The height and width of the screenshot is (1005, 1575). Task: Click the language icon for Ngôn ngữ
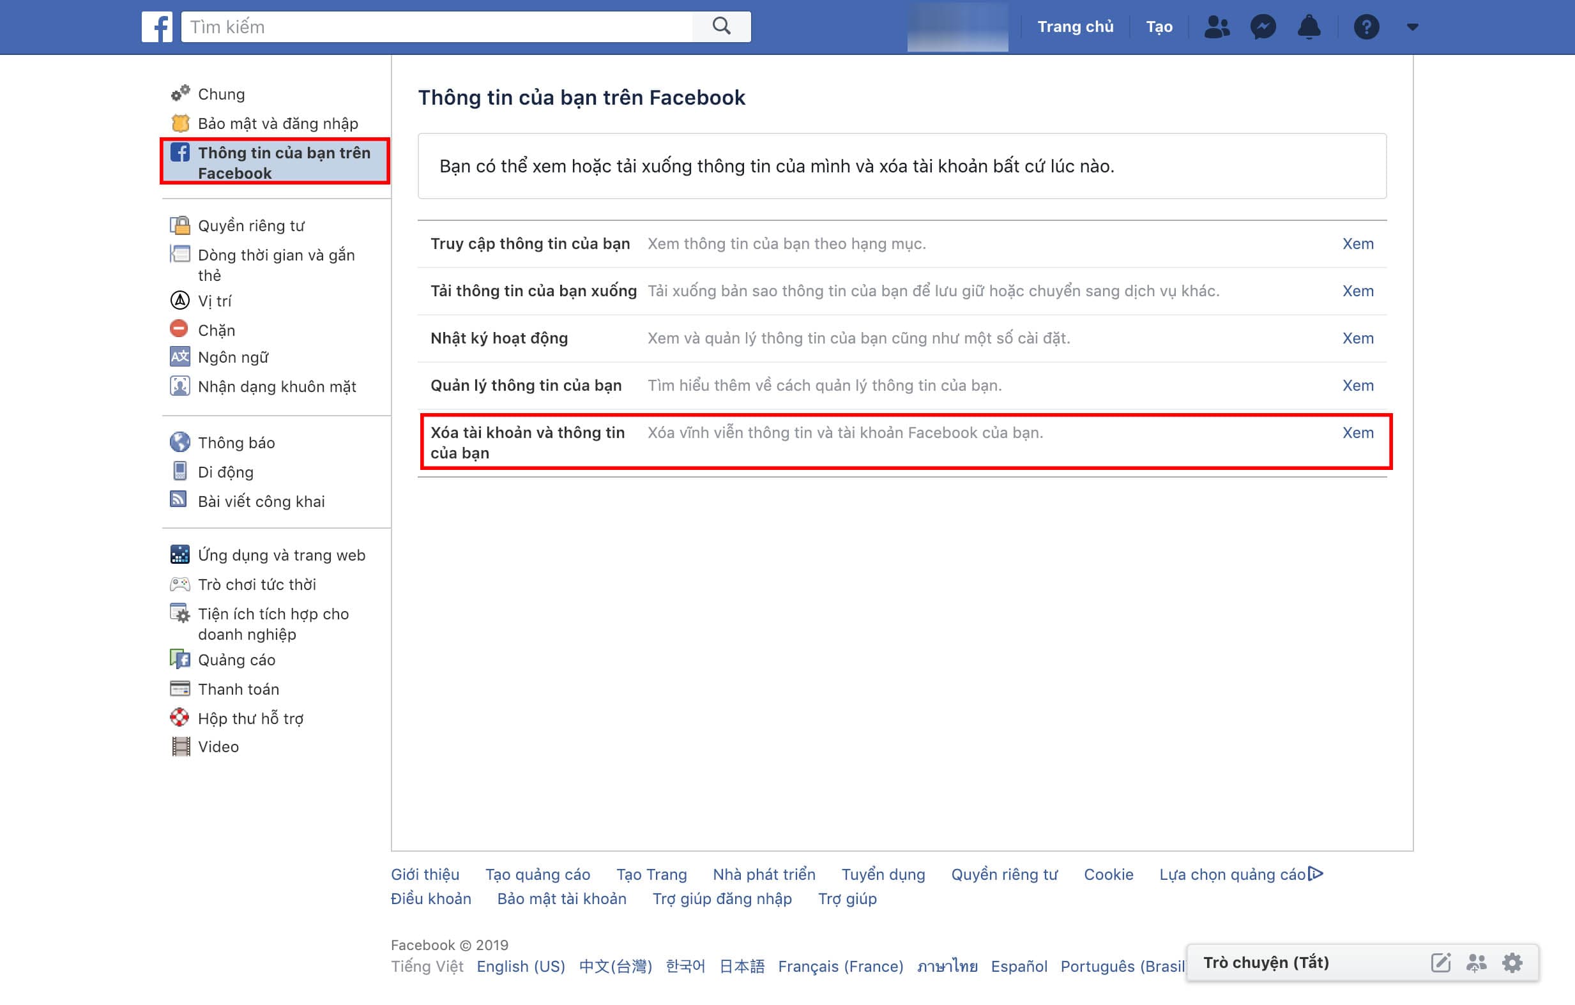(180, 356)
